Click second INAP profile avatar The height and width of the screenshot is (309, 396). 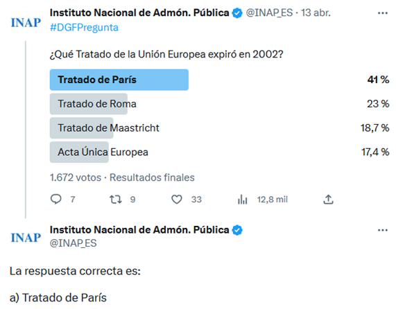26,238
